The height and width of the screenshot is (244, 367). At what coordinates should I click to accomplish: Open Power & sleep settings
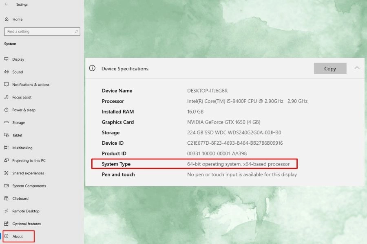pyautogui.click(x=24, y=110)
